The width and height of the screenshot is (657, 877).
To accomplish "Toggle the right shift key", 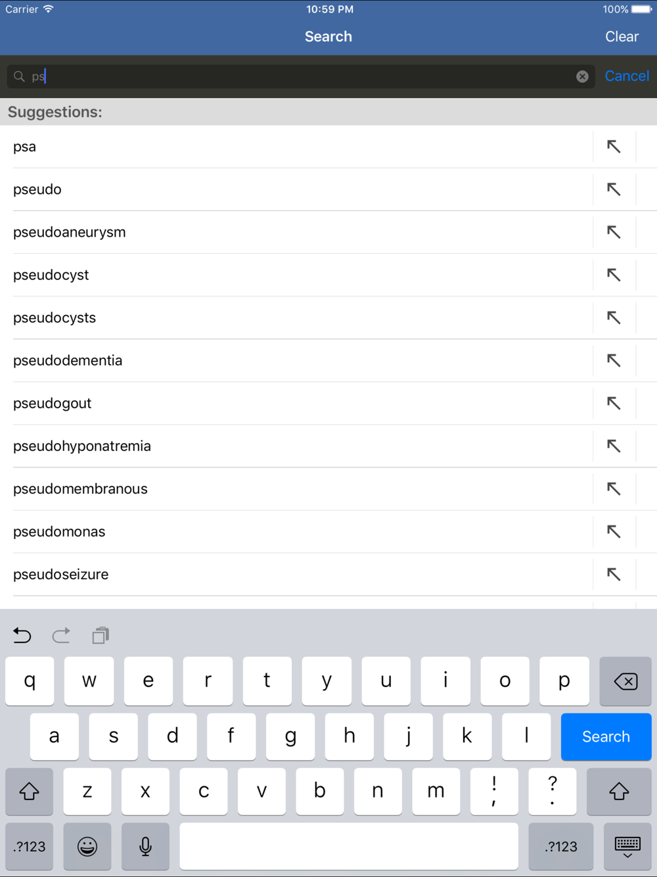I will [618, 792].
